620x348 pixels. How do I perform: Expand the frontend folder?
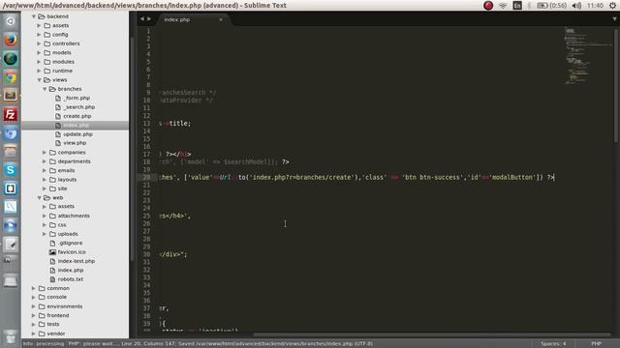click(x=34, y=315)
